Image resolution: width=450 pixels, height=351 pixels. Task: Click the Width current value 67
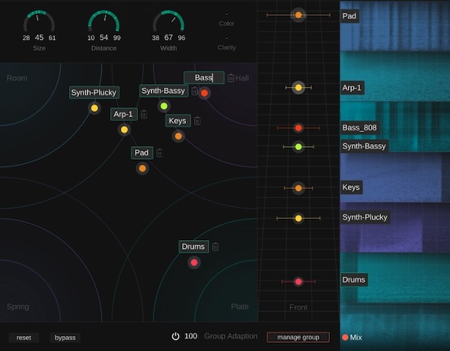[169, 37]
